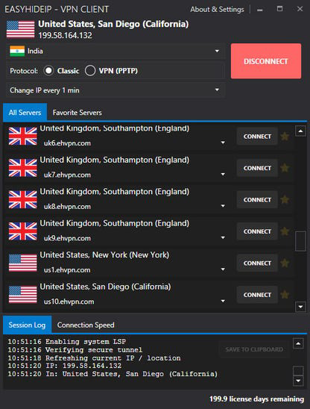Expand the us10.ehvpn.com server dropdown

(x=223, y=301)
